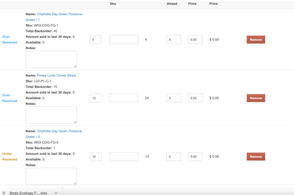Open downloaded Body Ecology xlsx file icon
Image resolution: width=294 pixels, height=195 pixels.
[4, 193]
